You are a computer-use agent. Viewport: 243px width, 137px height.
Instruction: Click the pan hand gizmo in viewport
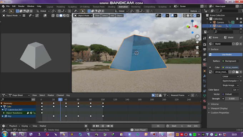[197, 42]
